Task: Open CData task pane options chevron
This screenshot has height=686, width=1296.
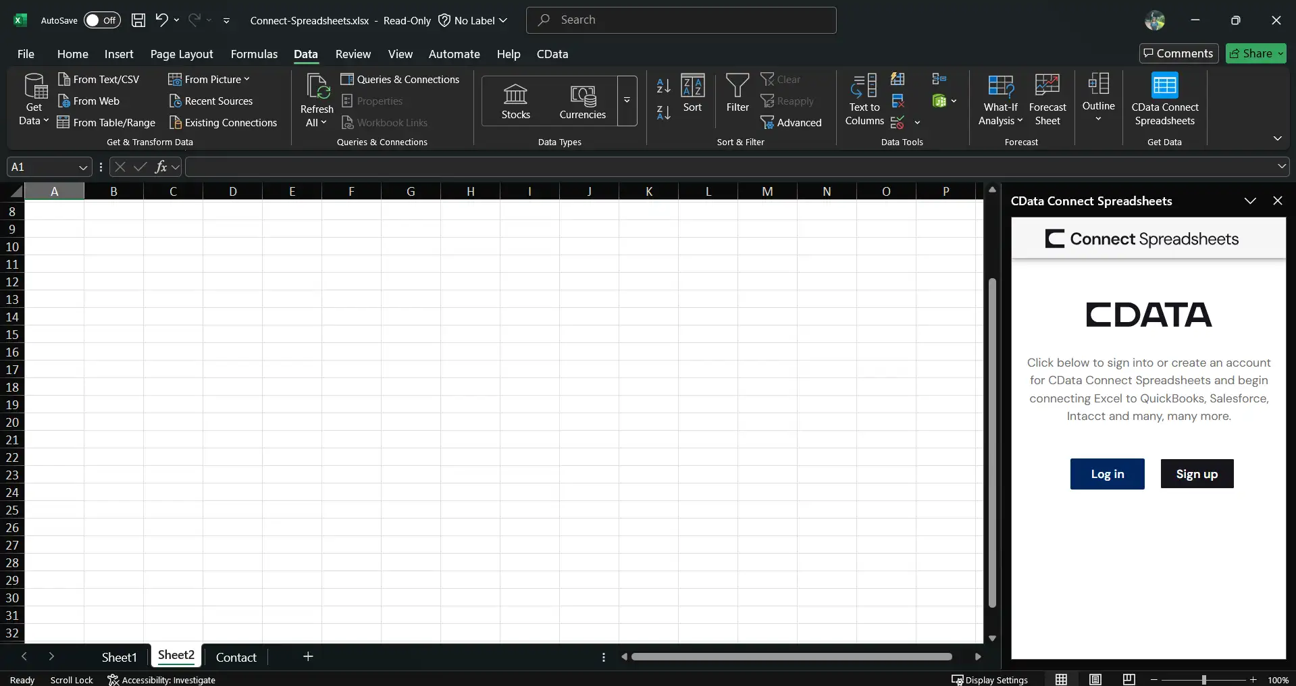Action: point(1250,201)
